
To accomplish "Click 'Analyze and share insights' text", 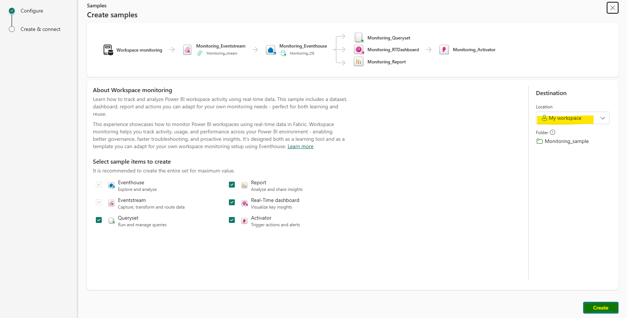I will pos(277,189).
